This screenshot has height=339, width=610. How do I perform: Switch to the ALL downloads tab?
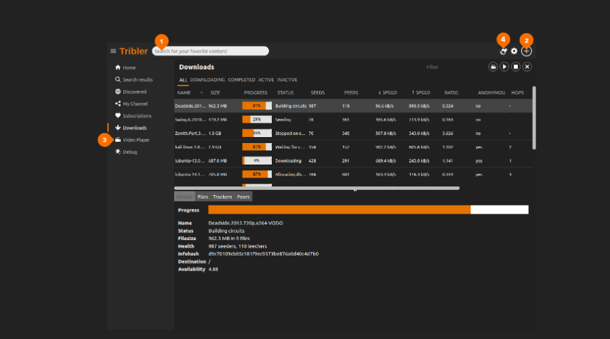183,80
